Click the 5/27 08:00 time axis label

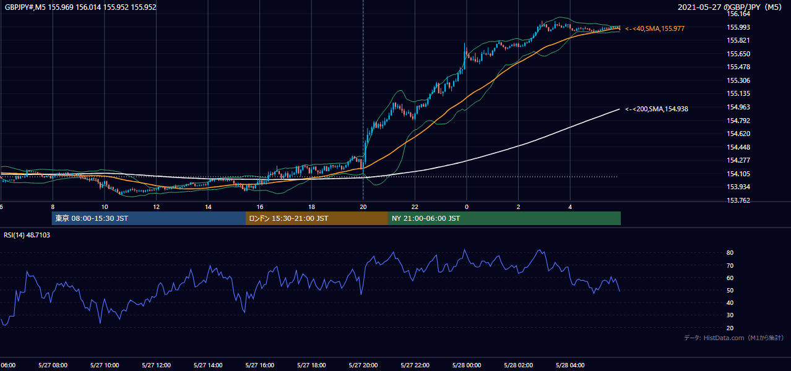point(52,365)
